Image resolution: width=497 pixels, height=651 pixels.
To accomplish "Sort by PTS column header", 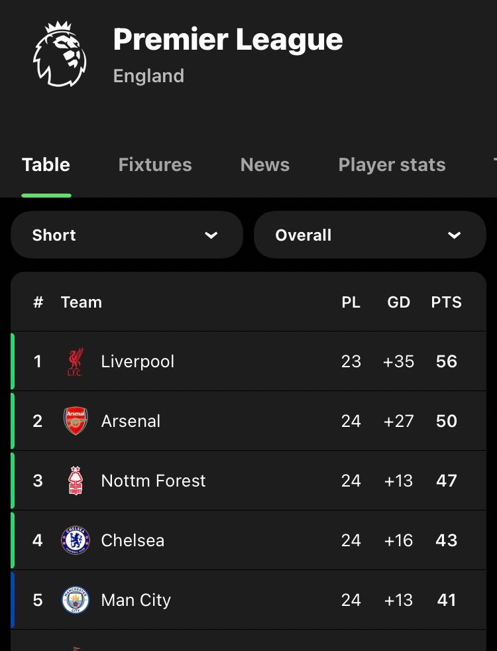I will pos(446,302).
